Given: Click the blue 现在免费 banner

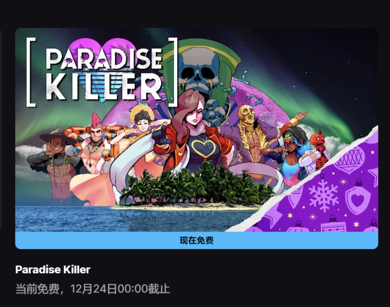Looking at the screenshot, I should (x=196, y=240).
